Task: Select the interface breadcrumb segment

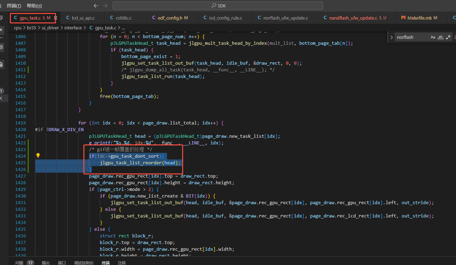Action: click(73, 28)
